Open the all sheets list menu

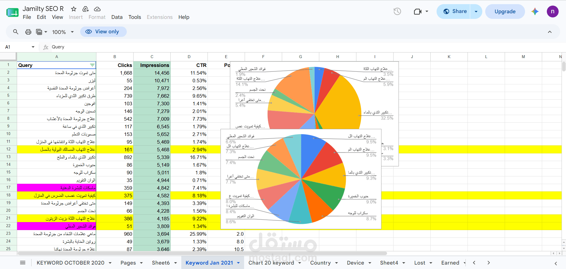(x=23, y=263)
